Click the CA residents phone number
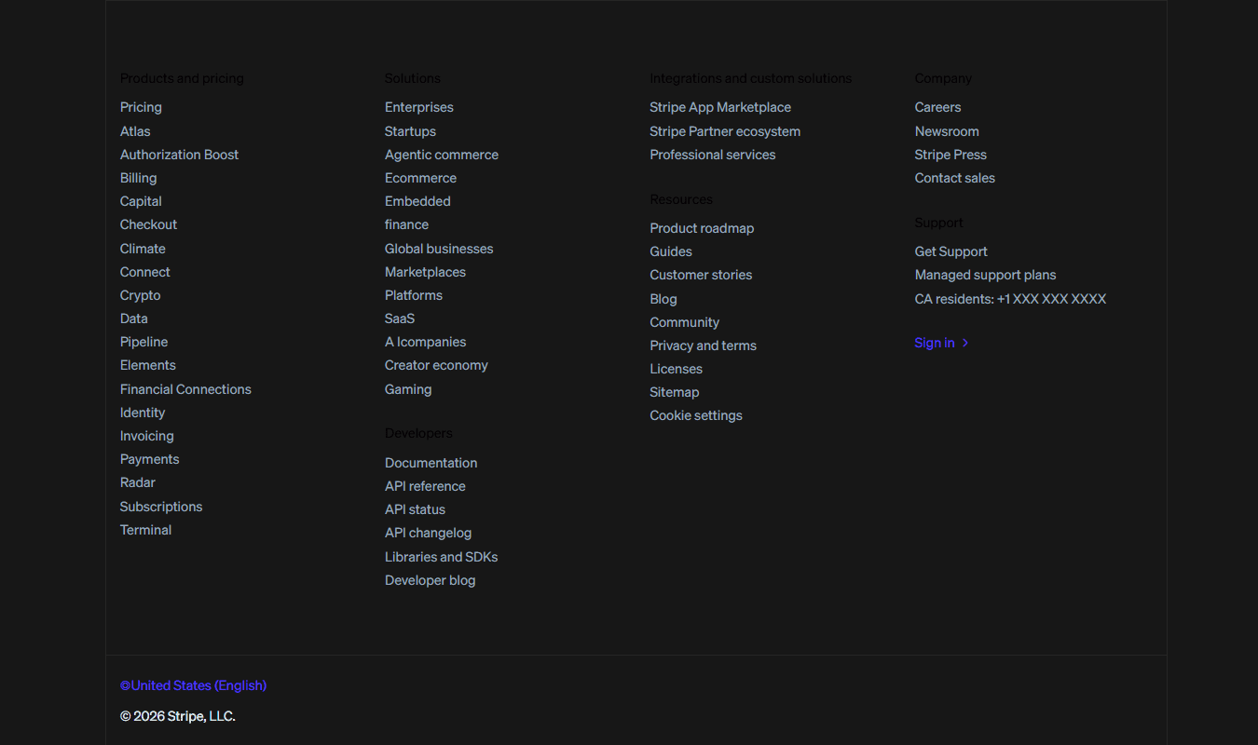The width and height of the screenshot is (1258, 745). [x=1010, y=299]
